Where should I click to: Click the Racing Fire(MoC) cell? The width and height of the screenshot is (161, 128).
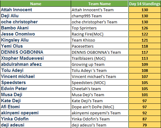tap(100, 34)
